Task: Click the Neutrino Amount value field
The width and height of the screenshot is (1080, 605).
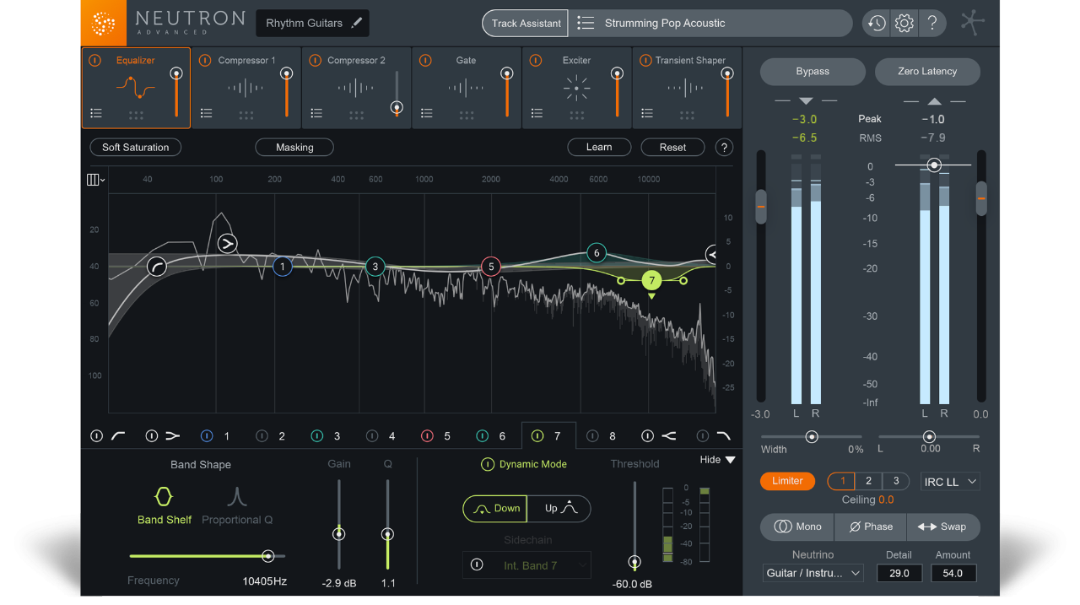Action: (x=953, y=573)
